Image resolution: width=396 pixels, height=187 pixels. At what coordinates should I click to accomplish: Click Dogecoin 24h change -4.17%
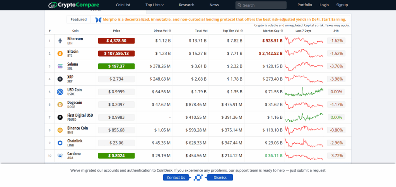336,105
